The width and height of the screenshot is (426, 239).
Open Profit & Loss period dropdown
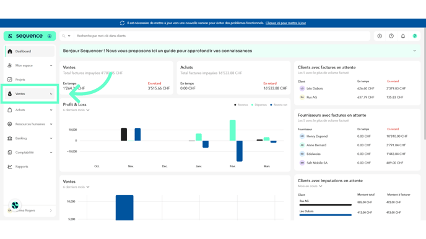coord(76,110)
